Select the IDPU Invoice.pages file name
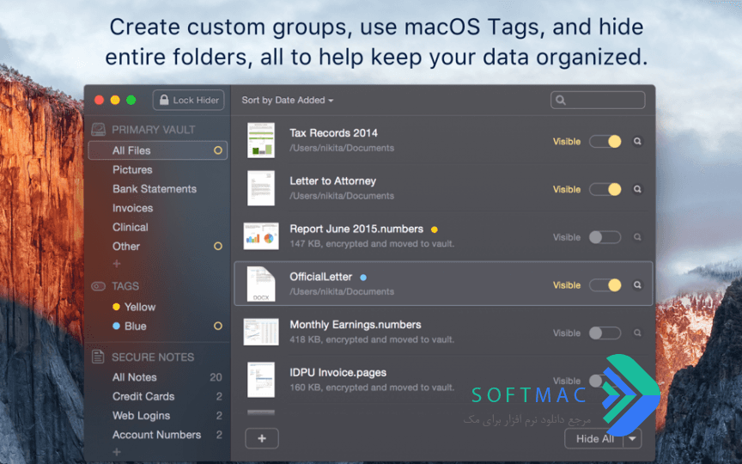The height and width of the screenshot is (464, 742). point(338,373)
